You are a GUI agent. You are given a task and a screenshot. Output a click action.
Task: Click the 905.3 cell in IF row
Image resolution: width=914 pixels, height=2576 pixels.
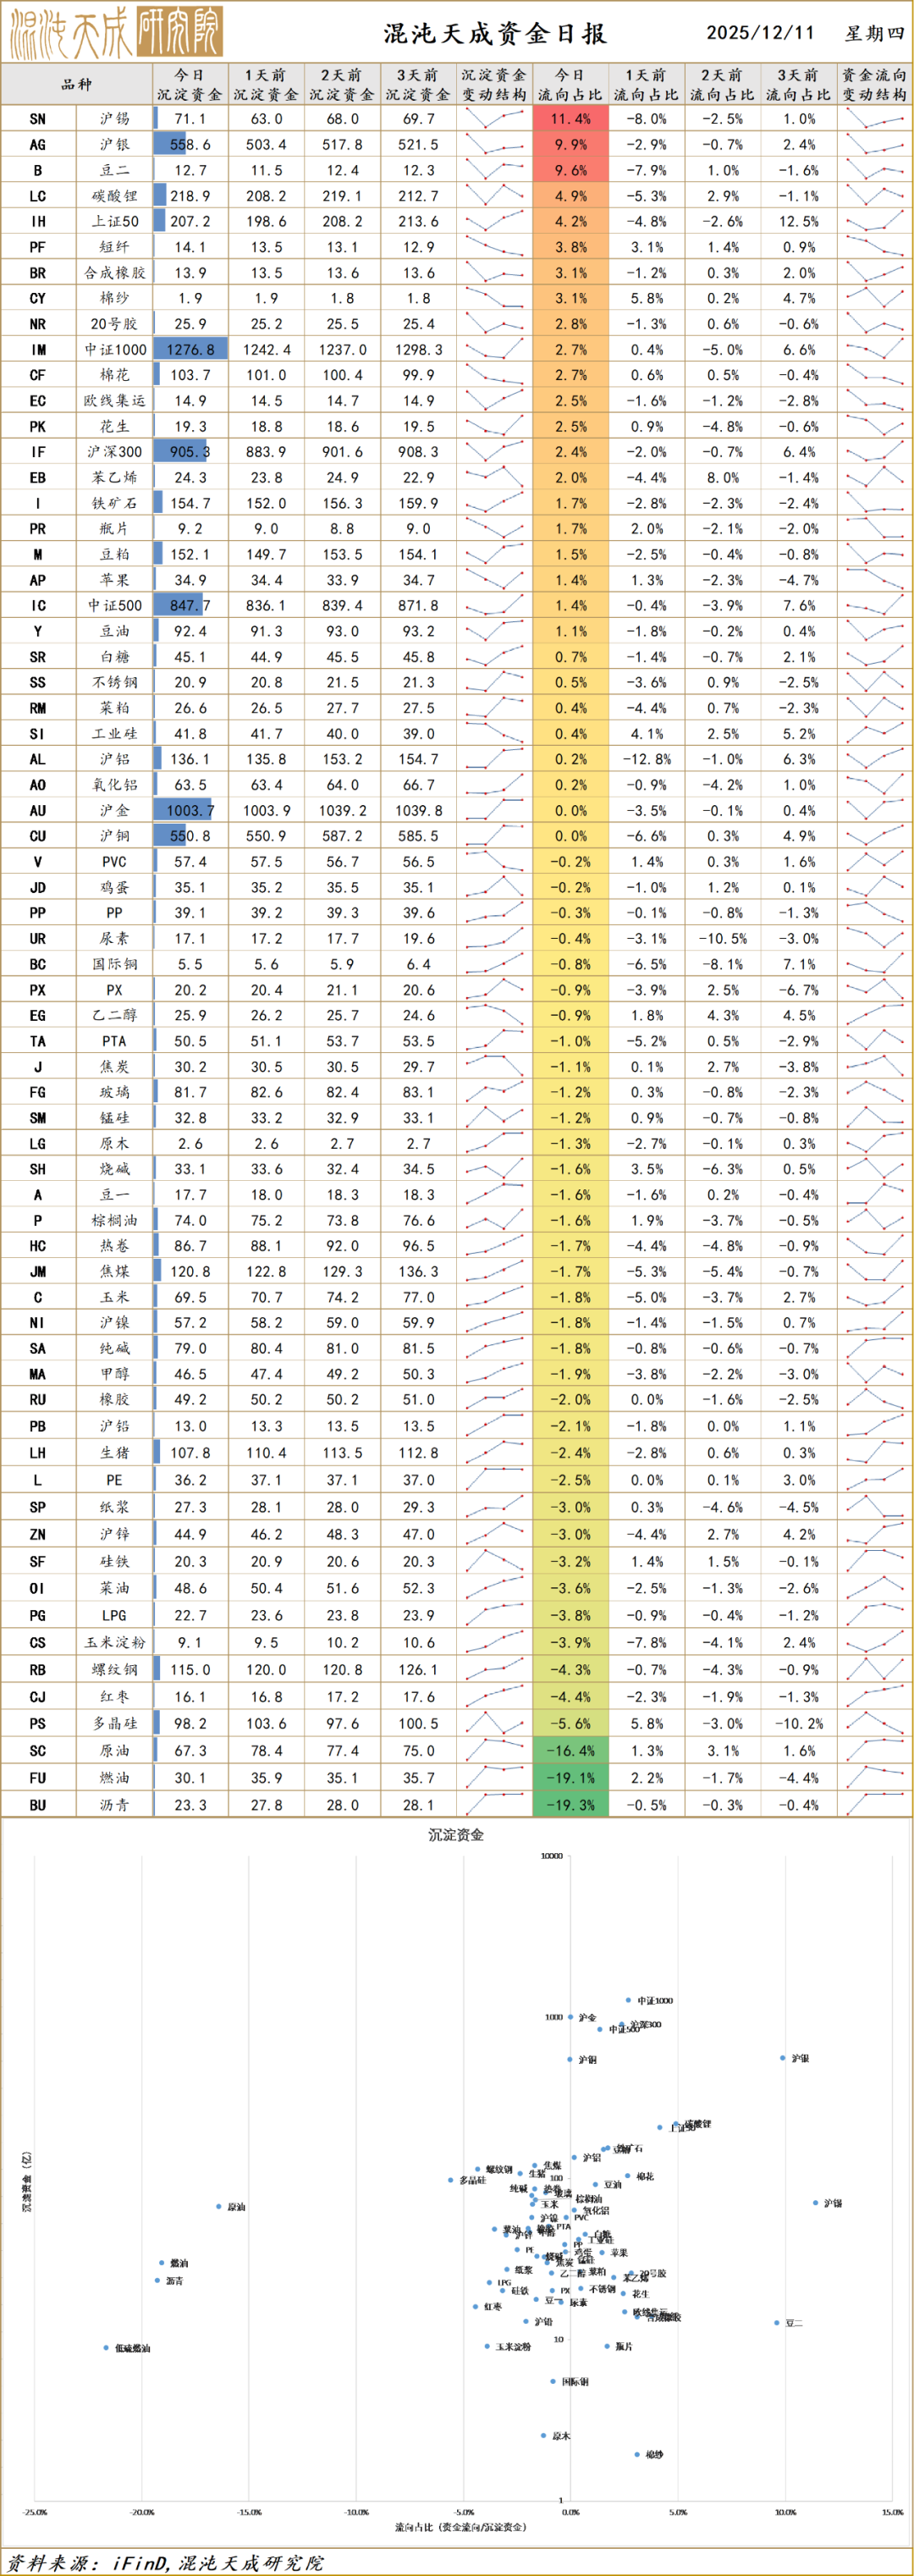pyautogui.click(x=190, y=452)
